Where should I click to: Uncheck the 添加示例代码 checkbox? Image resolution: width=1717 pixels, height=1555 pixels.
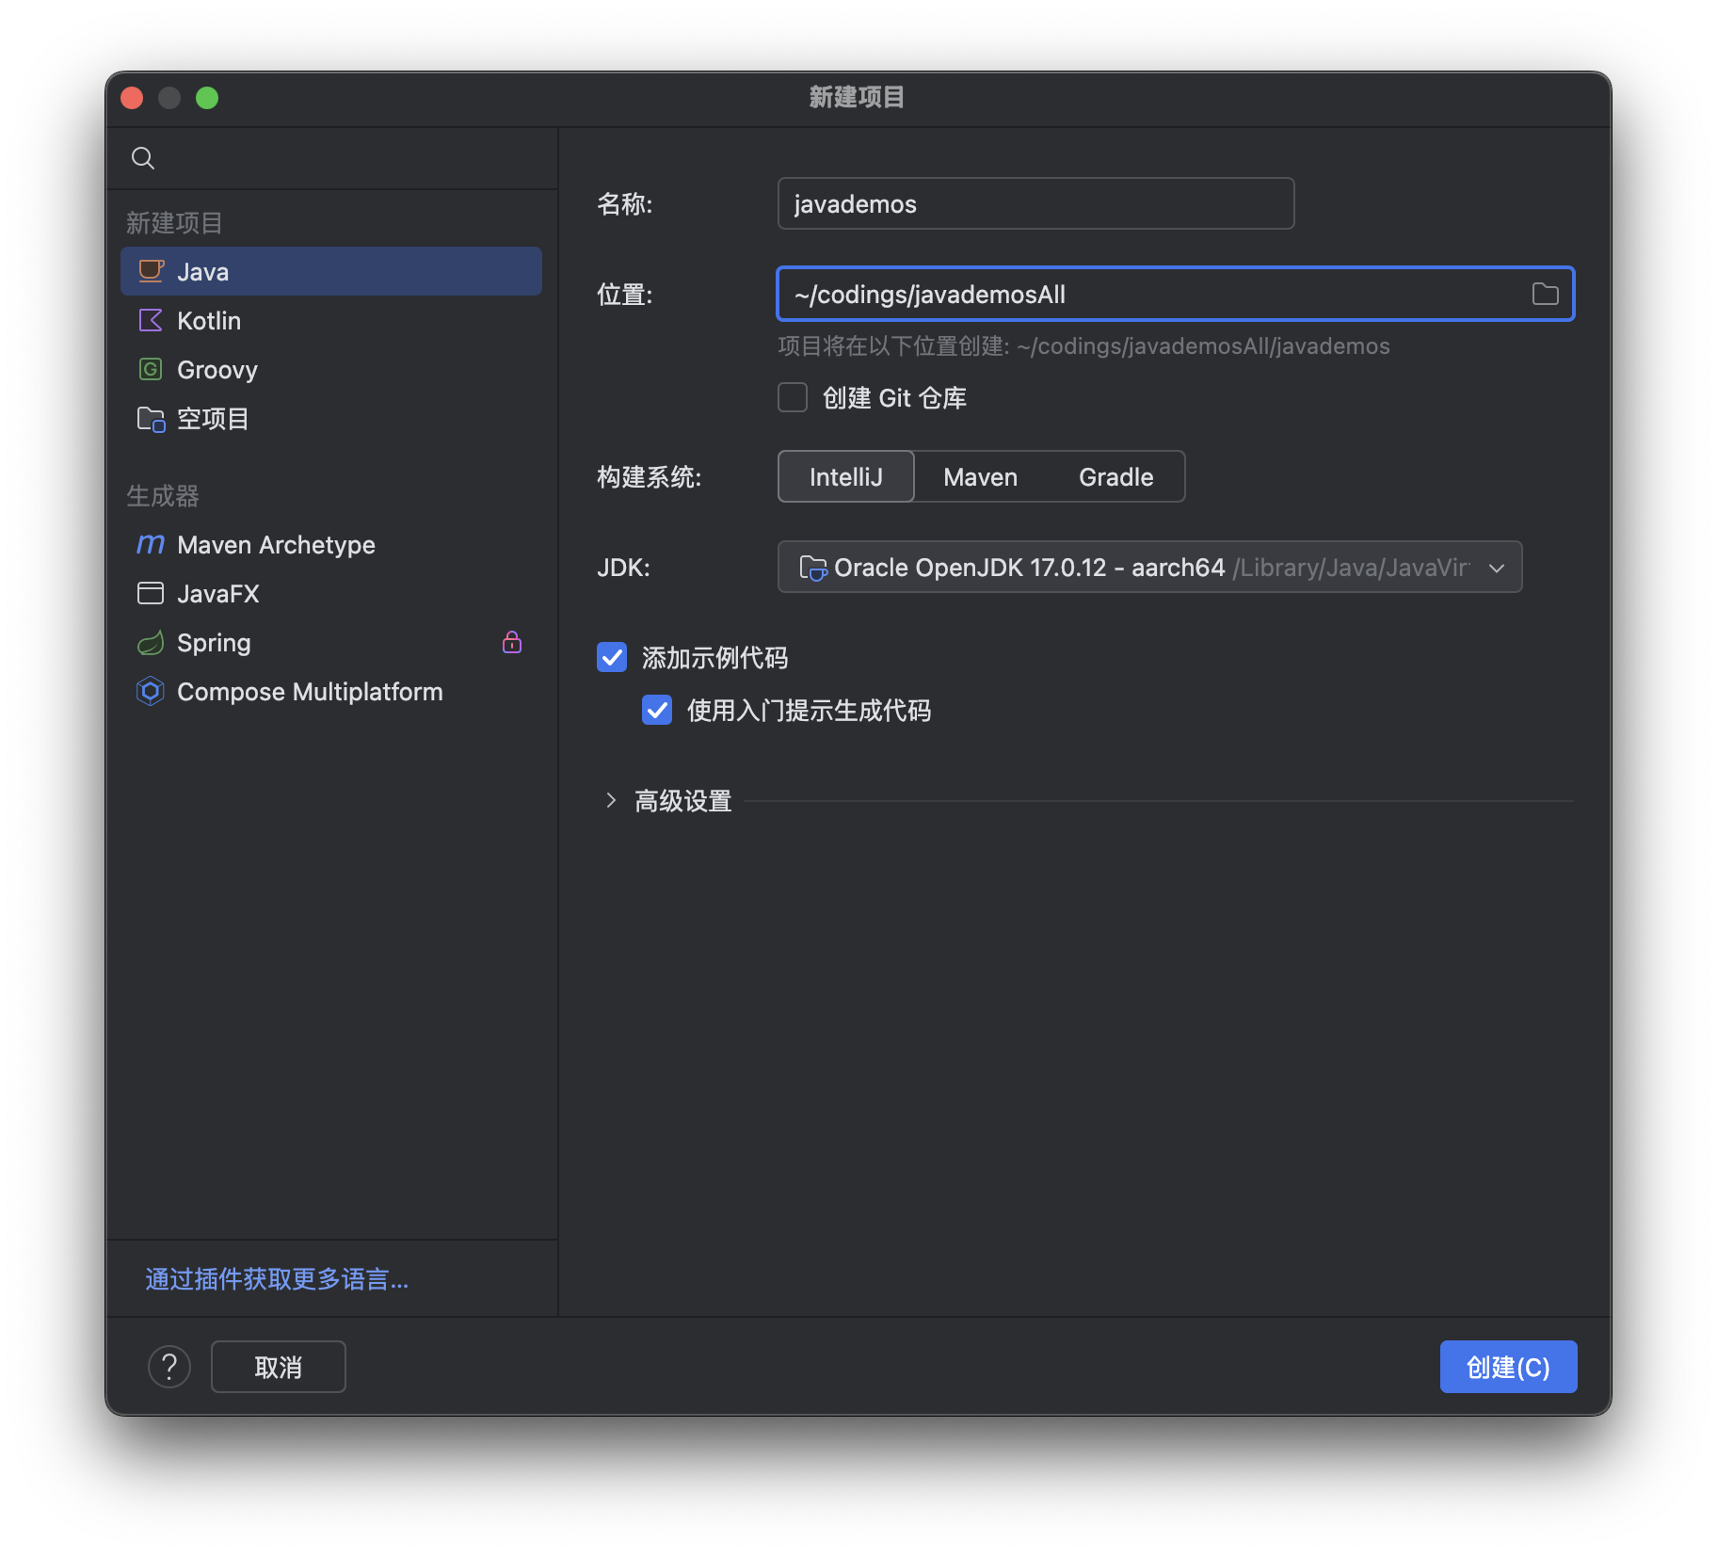click(x=612, y=657)
